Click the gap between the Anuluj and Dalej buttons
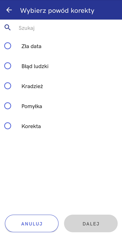The width and height of the screenshot is (122, 236). click(x=61, y=224)
